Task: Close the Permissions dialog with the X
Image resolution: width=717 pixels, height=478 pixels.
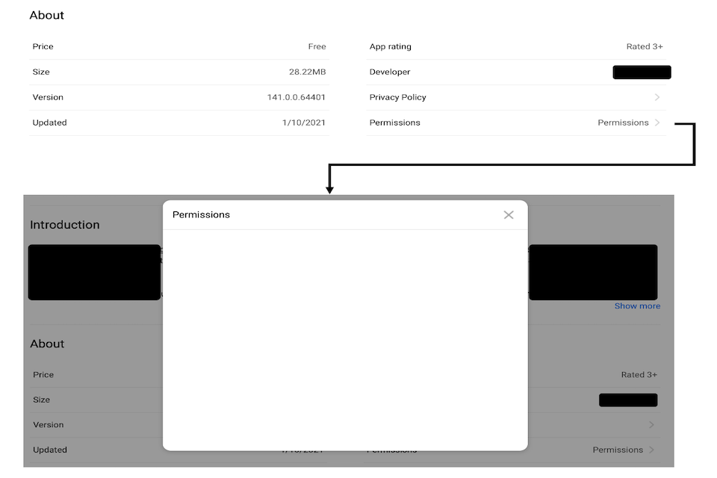Action: coord(509,215)
